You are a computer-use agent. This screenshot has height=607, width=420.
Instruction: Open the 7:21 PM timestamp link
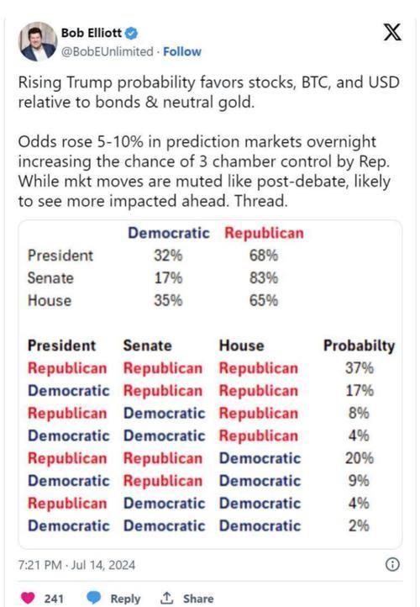click(x=76, y=565)
